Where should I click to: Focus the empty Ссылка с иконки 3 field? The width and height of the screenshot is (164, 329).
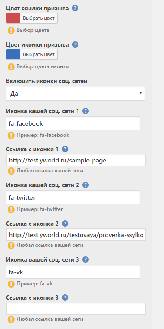click(x=76, y=308)
